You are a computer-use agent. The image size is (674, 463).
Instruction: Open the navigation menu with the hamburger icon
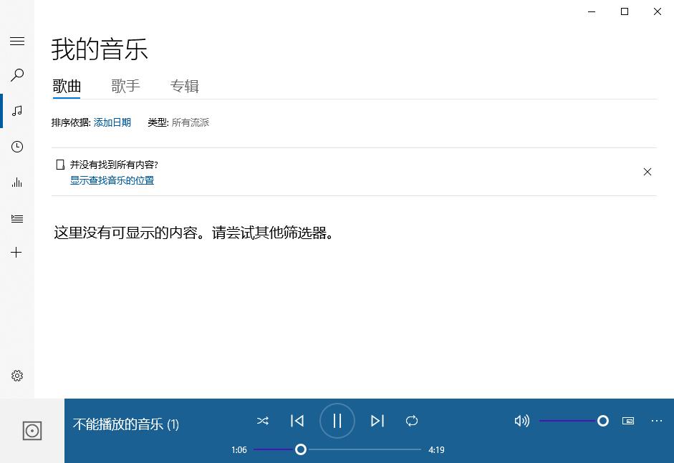(x=16, y=41)
